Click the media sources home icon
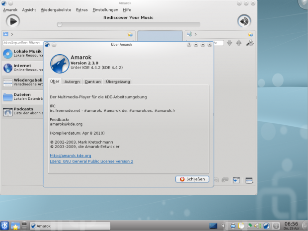Screen dimensions: 308x231 [5, 34]
